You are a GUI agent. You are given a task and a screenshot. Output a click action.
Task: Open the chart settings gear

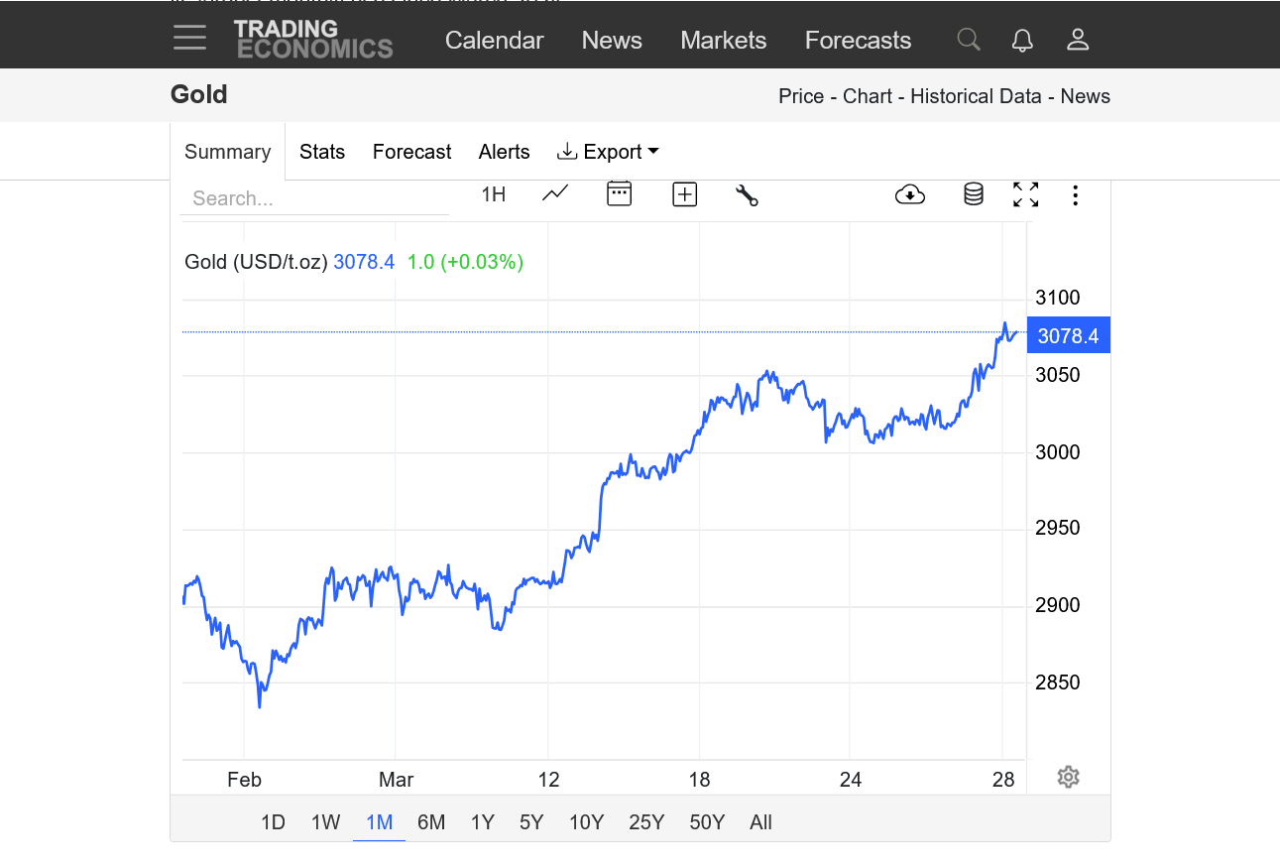[1068, 777]
